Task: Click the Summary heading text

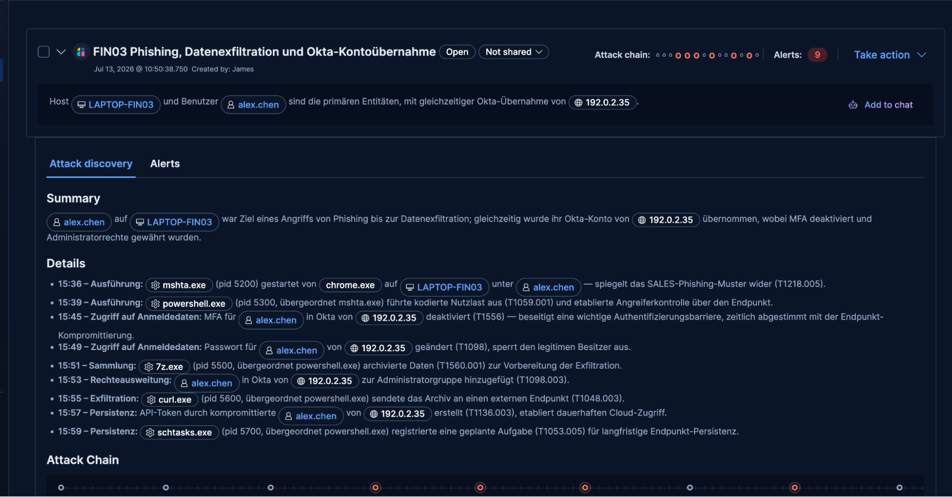Action: click(x=73, y=198)
